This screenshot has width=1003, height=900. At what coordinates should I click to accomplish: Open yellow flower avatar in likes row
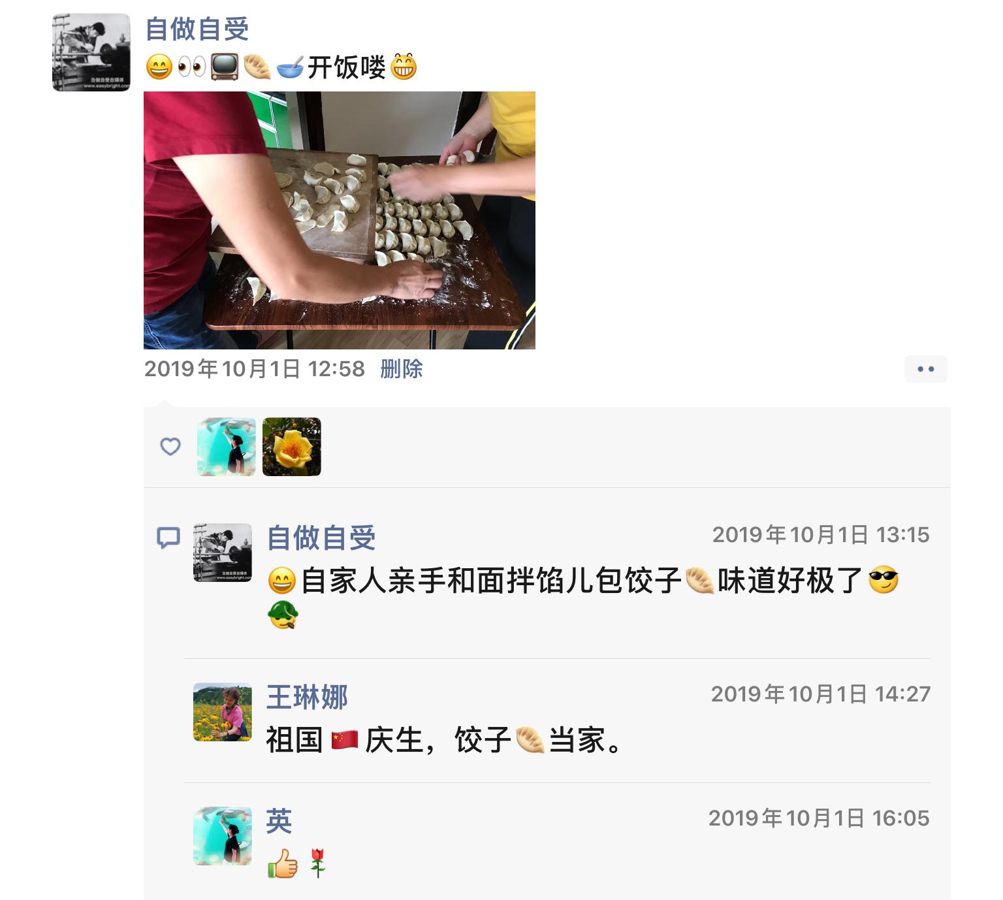click(x=292, y=447)
